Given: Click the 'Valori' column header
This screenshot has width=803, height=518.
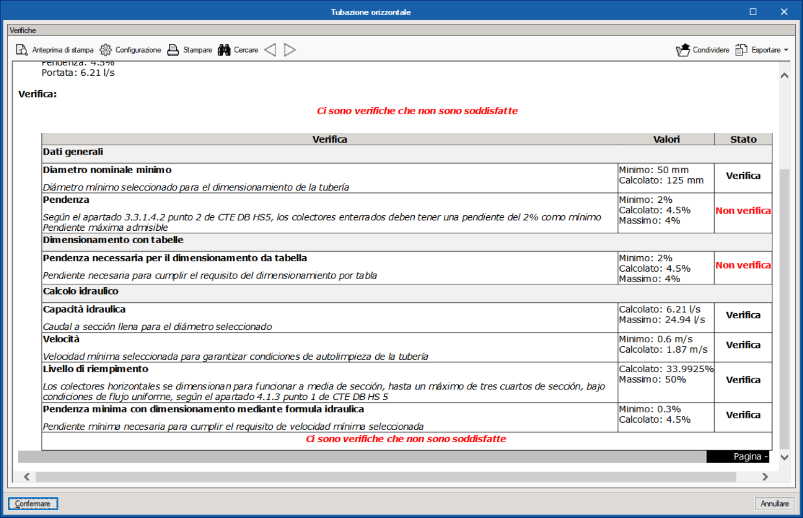Looking at the screenshot, I should tap(666, 139).
